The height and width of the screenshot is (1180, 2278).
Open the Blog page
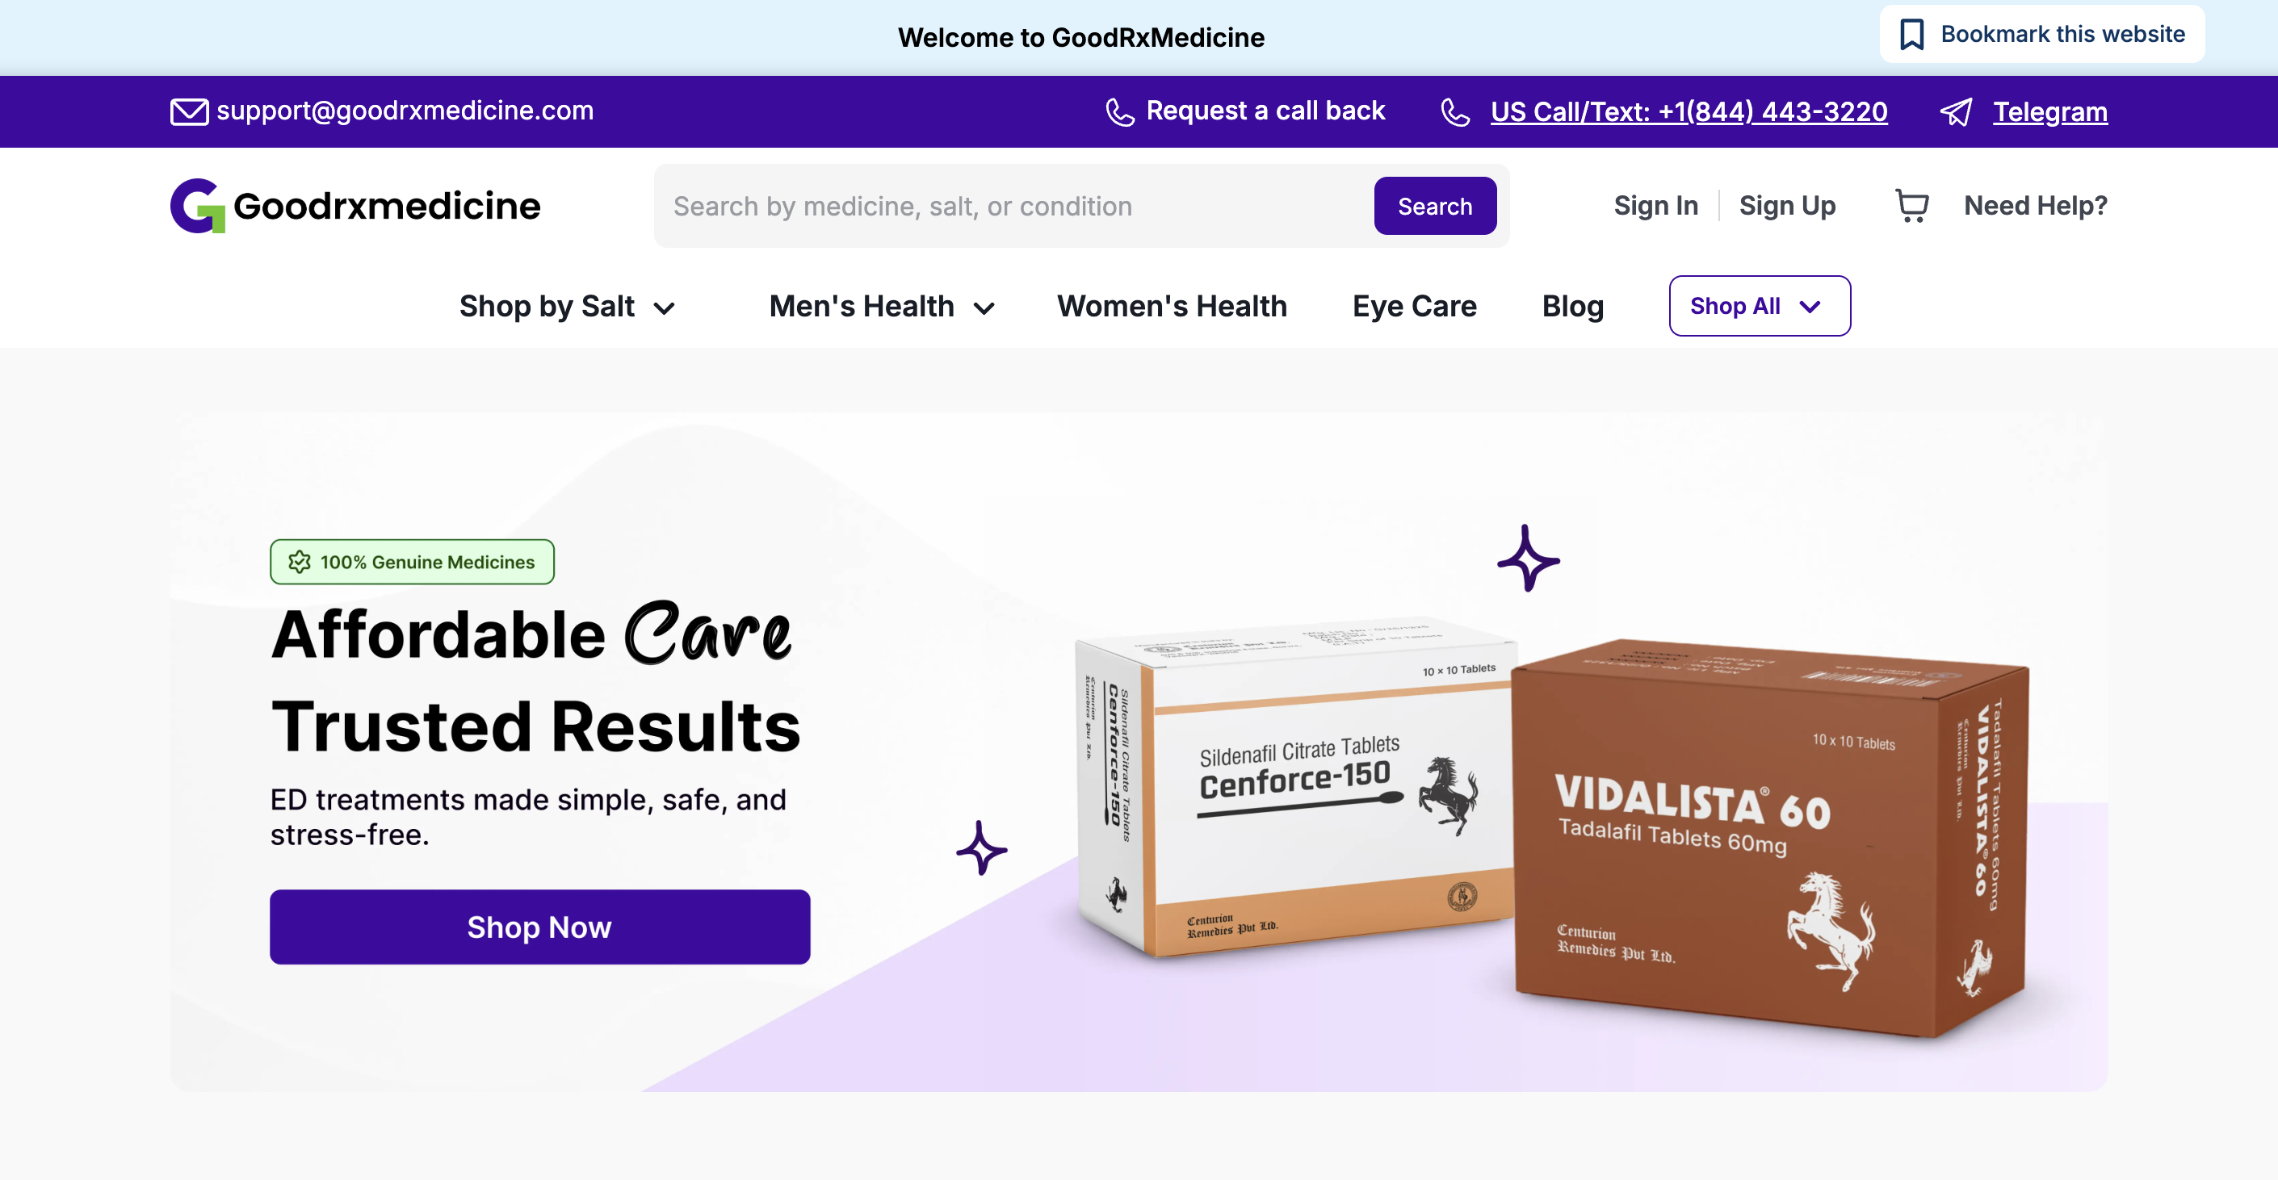(1572, 306)
